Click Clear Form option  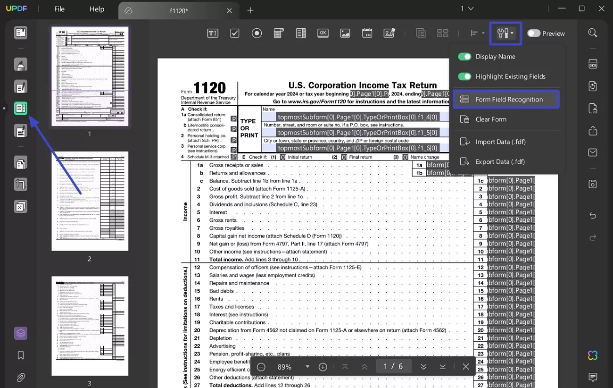click(490, 119)
